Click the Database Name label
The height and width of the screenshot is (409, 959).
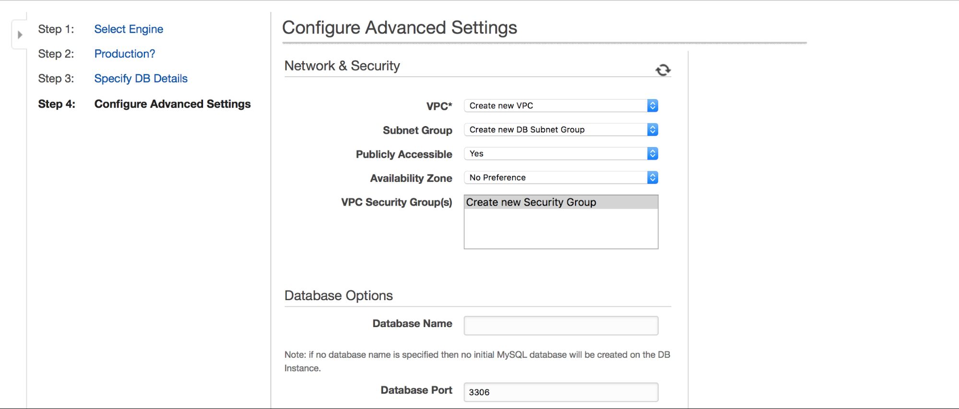[413, 324]
